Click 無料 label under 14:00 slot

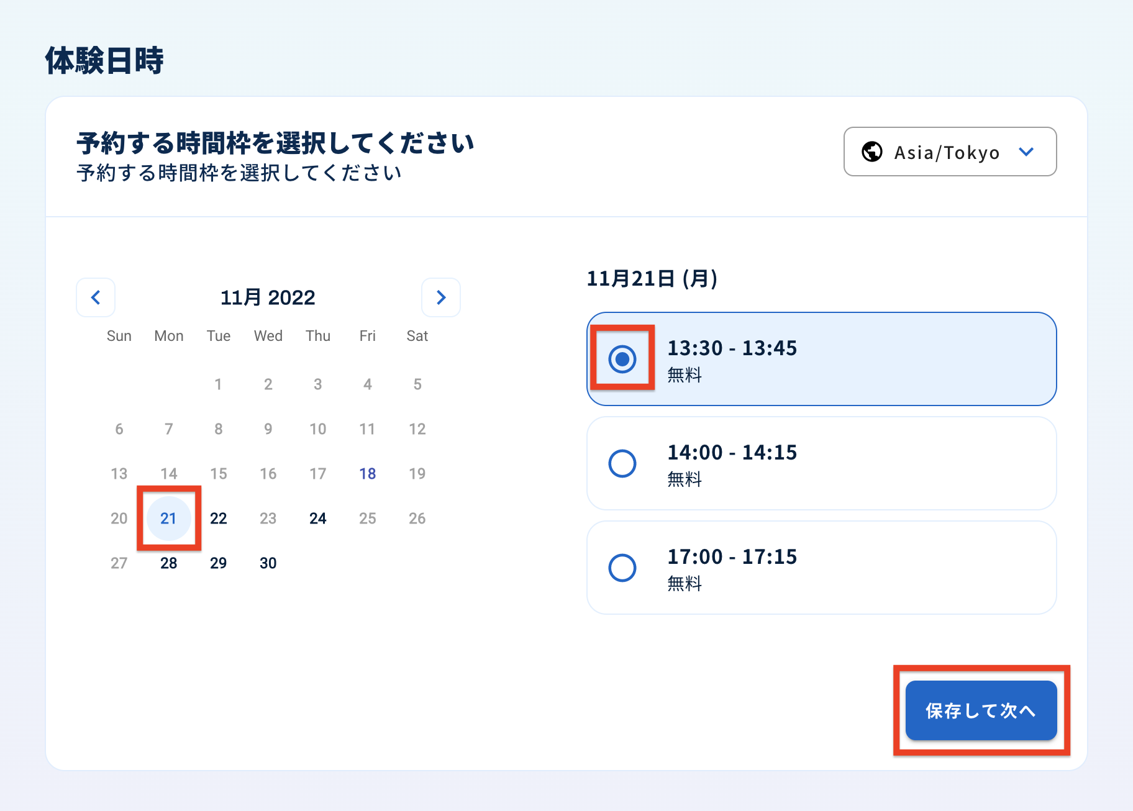pos(685,479)
